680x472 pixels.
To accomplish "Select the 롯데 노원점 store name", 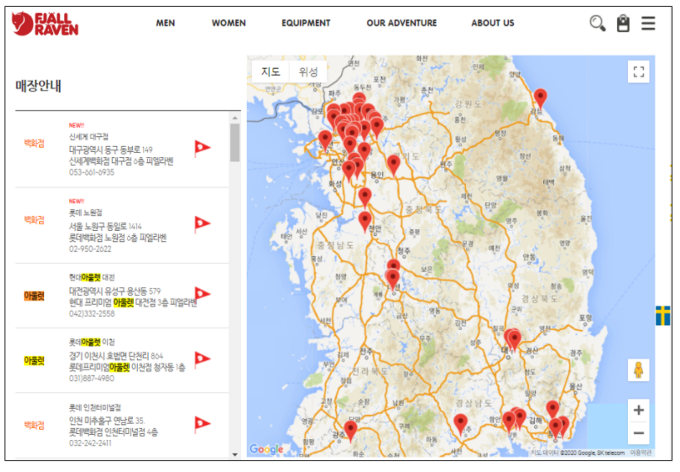I will [85, 213].
